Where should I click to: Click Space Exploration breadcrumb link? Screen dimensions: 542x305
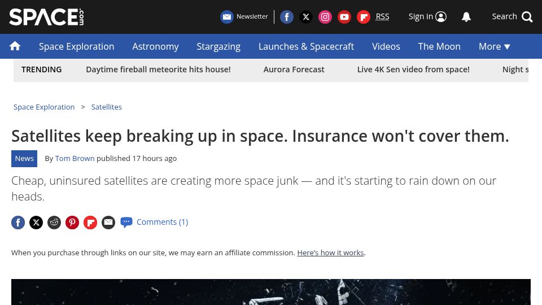tap(44, 107)
